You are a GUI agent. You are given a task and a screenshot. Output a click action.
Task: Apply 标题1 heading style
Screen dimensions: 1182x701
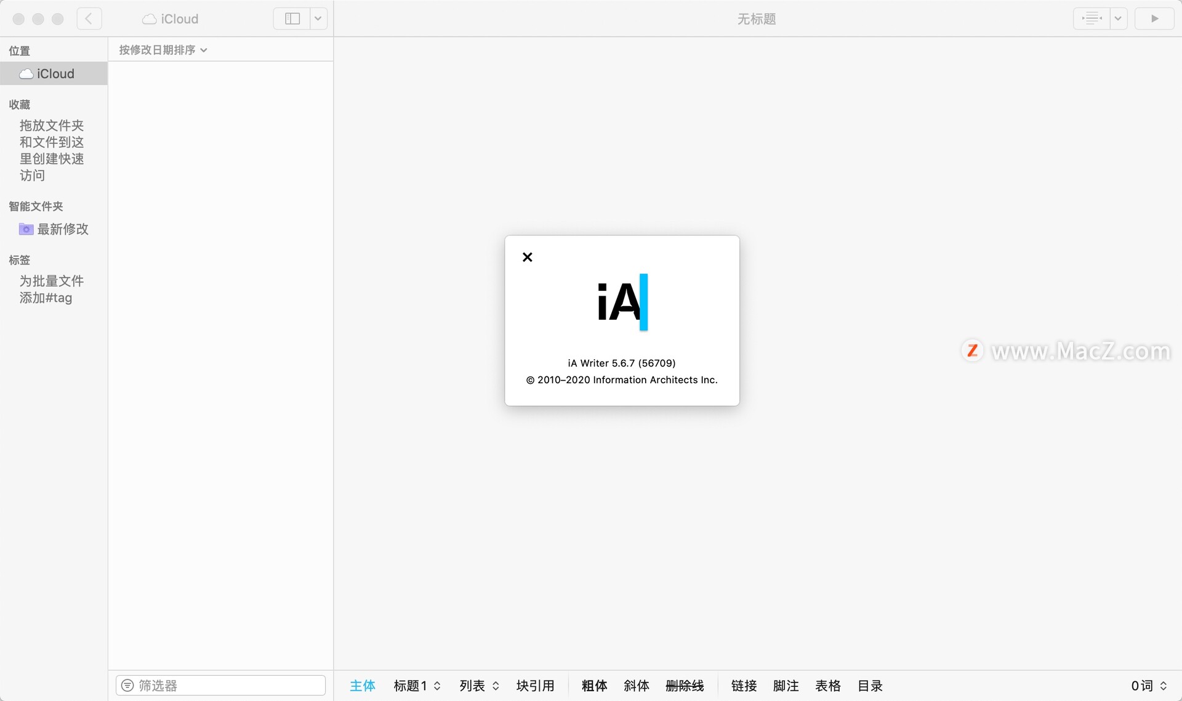(x=410, y=686)
